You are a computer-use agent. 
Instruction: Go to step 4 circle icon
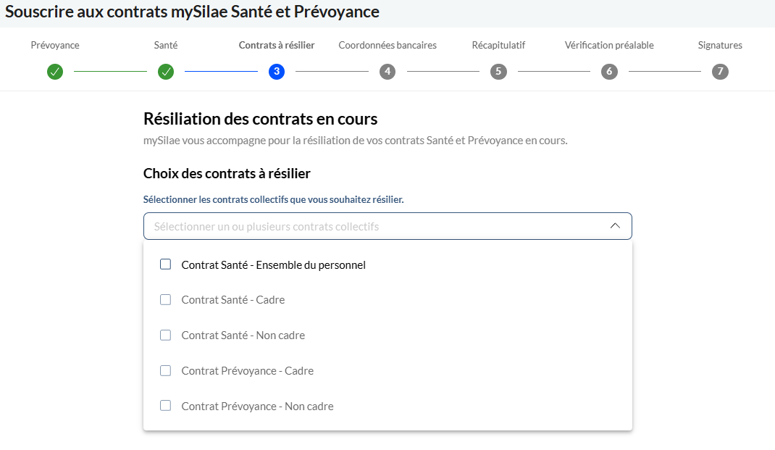click(387, 72)
